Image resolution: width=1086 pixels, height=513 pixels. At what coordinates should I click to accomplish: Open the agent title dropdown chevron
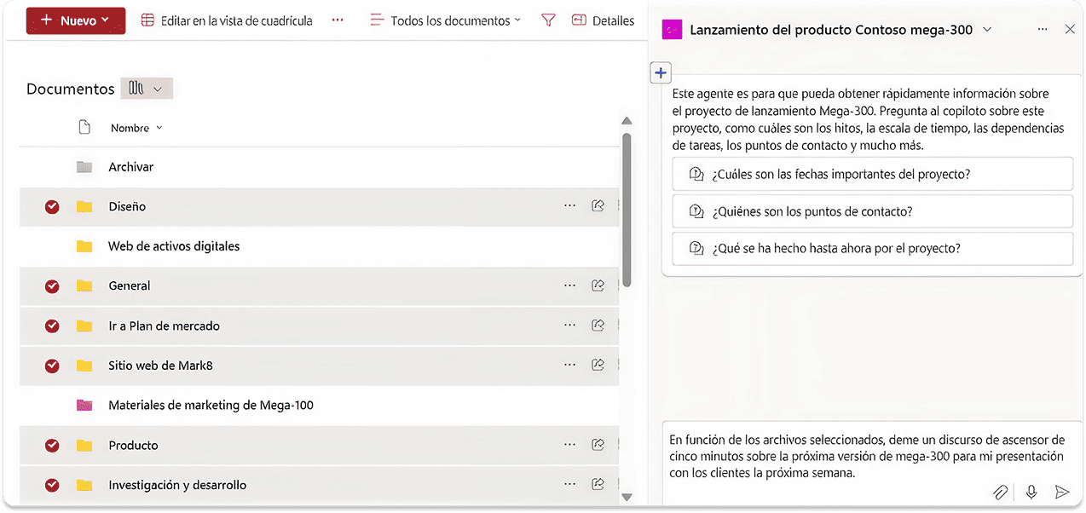point(986,29)
